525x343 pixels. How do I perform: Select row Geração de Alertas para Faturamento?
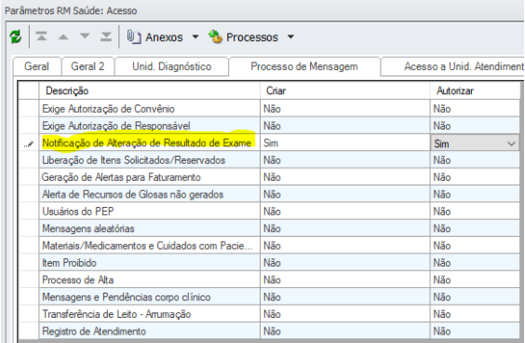point(149,177)
